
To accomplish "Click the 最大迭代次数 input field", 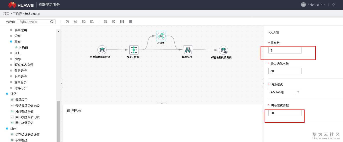I will point(285,71).
